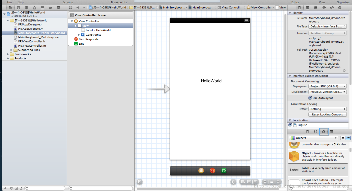This screenshot has height=191, width=352.
Task: Select the First Responder cube in scene dock
Action: point(212,171)
